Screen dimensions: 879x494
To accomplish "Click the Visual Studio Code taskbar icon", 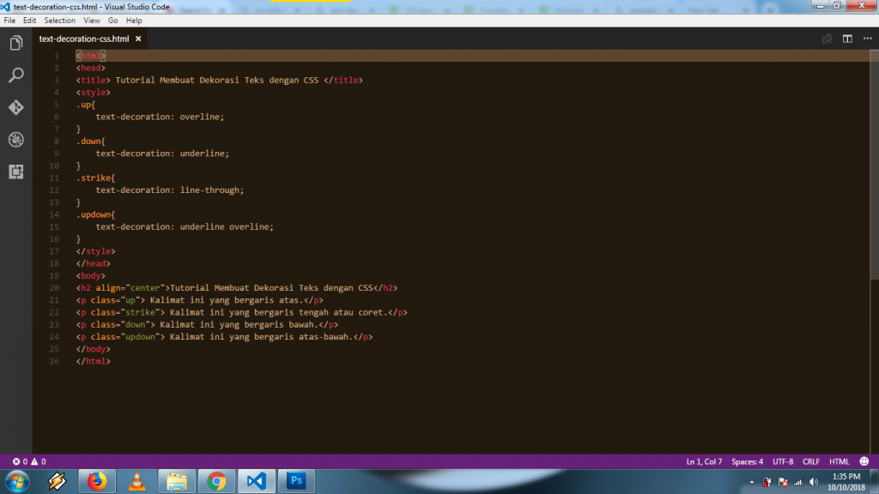I will pos(256,481).
